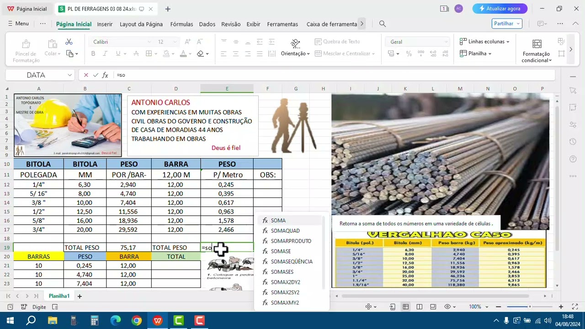Open the Linhas e colunas dropdown
The height and width of the screenshot is (329, 585).
click(484, 42)
